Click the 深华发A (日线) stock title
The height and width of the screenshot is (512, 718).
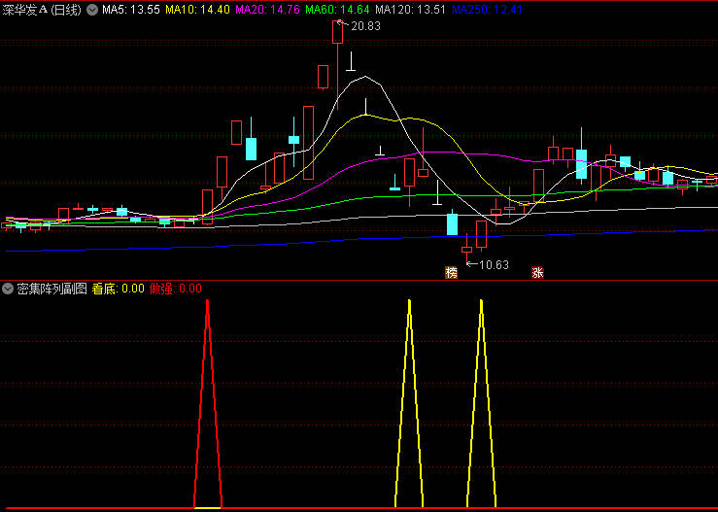pyautogui.click(x=43, y=10)
